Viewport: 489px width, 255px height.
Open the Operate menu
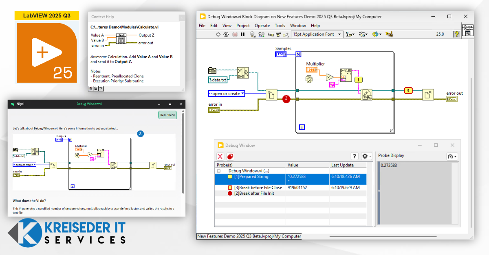coord(262,26)
